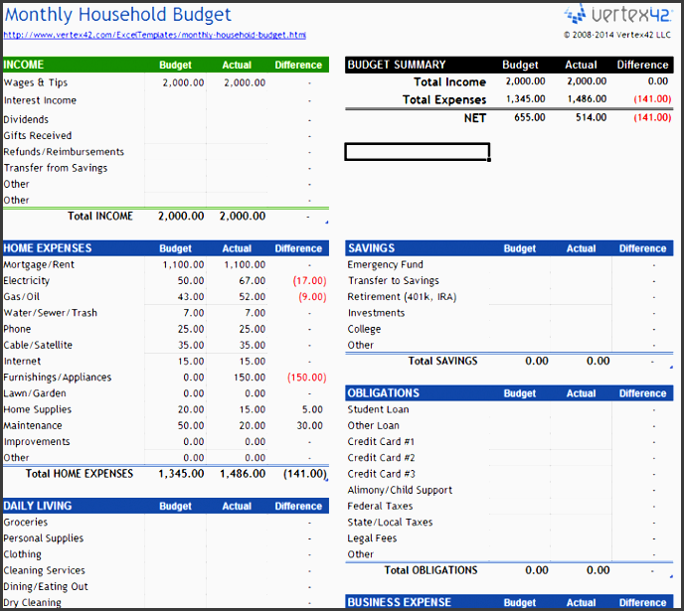Image resolution: width=684 pixels, height=611 pixels.
Task: Click the Furnishings/Appliances difference (150.00)
Action: (306, 378)
